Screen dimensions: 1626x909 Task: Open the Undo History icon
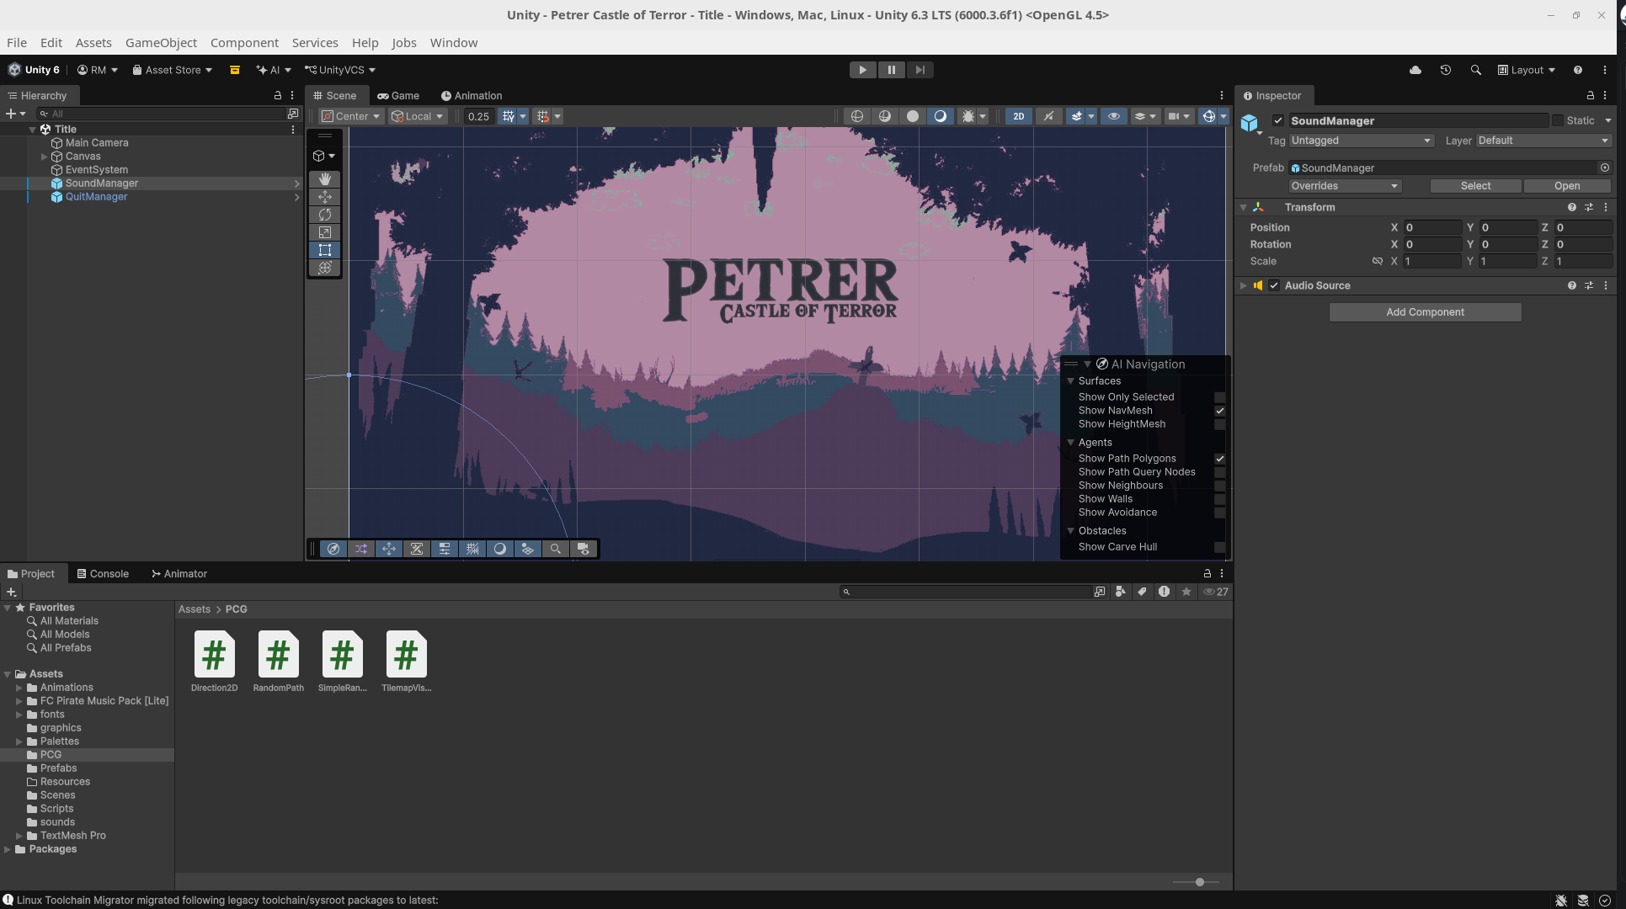click(x=1446, y=70)
